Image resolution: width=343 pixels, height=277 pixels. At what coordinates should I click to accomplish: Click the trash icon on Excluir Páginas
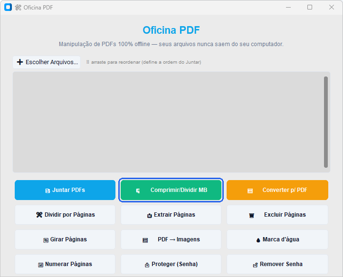tap(252, 216)
